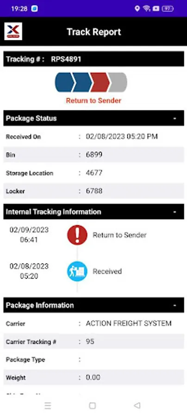
Task: Open the recent apps menu icon
Action: pos(48,405)
